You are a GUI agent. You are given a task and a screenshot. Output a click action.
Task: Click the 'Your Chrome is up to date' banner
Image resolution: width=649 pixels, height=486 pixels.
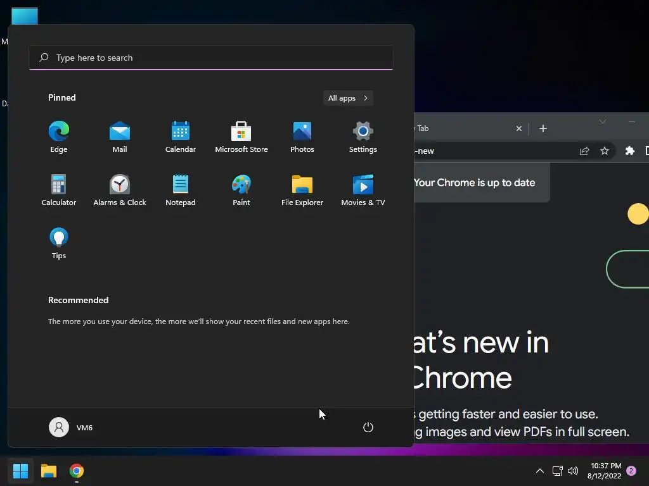pos(482,182)
